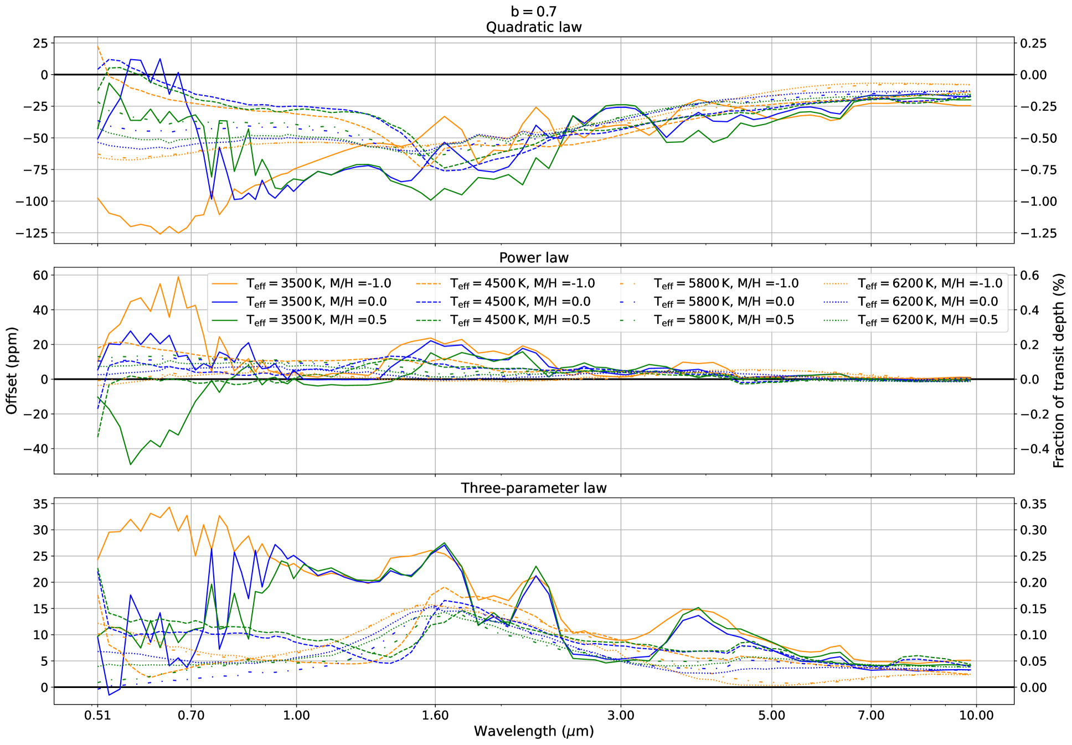The width and height of the screenshot is (1072, 745).
Task: Click the 'Quadratic law' subplot title
Action: click(x=533, y=27)
